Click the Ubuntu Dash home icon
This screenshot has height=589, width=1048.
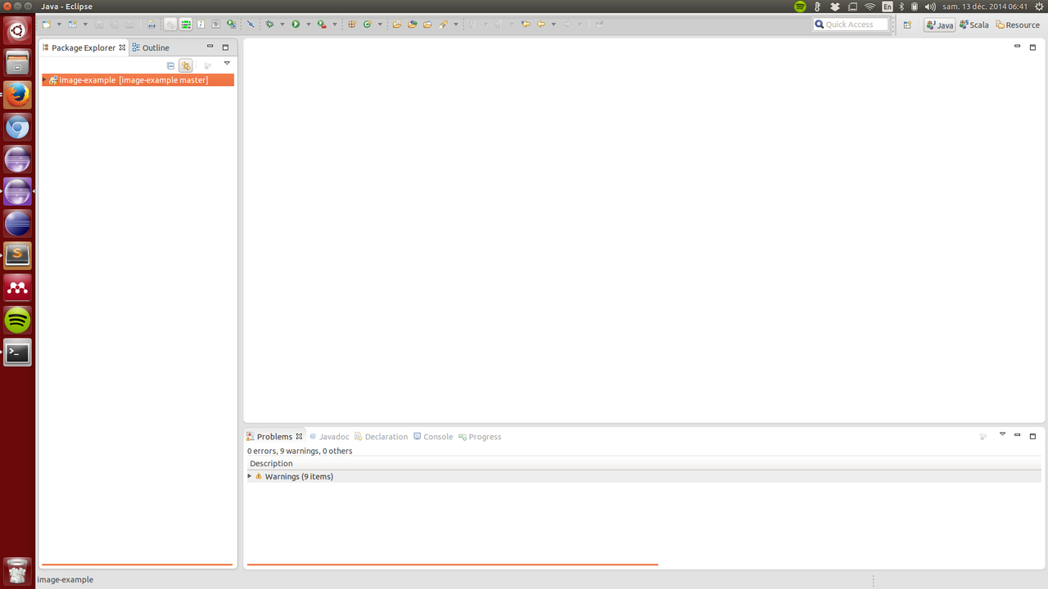point(17,31)
